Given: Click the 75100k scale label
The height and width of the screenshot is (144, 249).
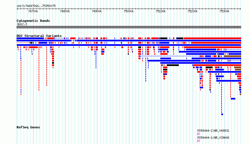Looking at the screenshot, I should tap(161, 11).
